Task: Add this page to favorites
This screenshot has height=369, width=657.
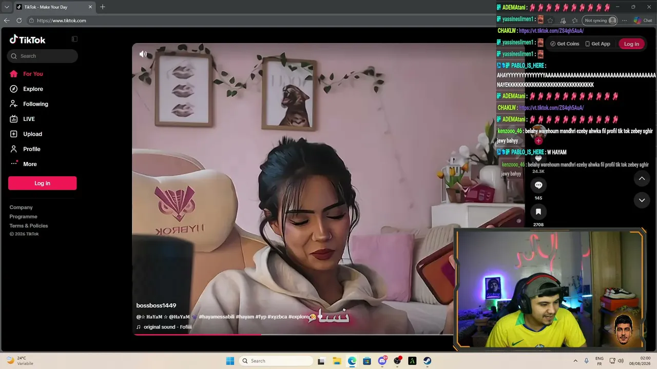Action: pos(550,20)
